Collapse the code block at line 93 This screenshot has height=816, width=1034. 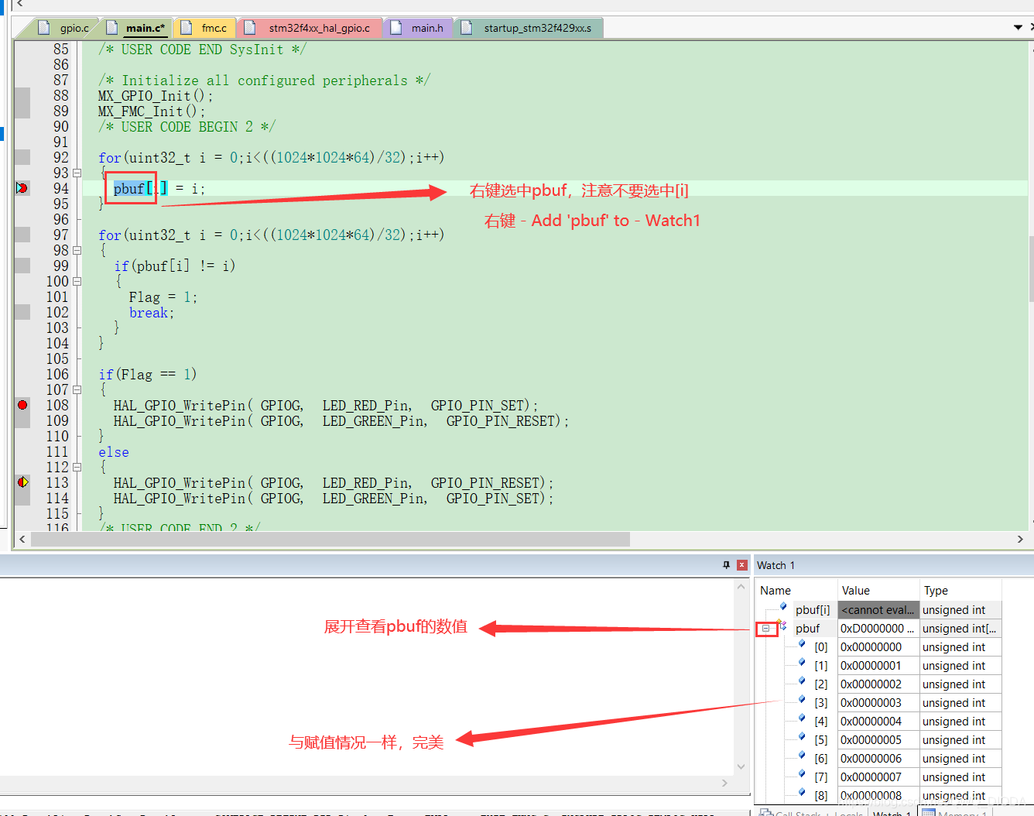pos(77,173)
